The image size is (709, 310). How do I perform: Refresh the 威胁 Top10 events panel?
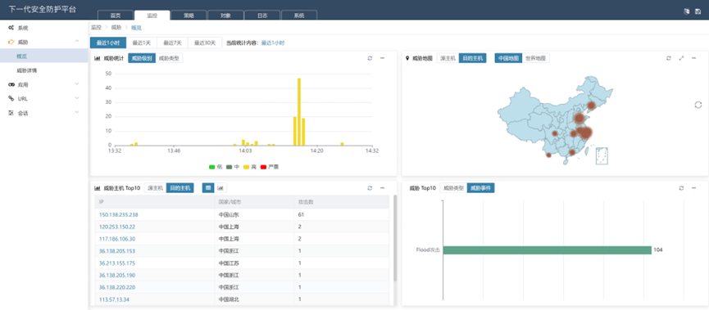coord(681,187)
